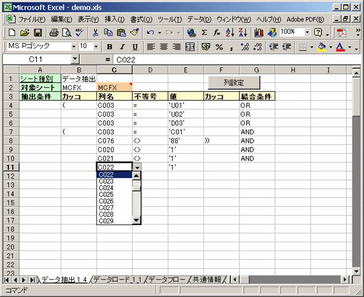
Task: Click the Format Painter brush icon
Action: point(134,33)
